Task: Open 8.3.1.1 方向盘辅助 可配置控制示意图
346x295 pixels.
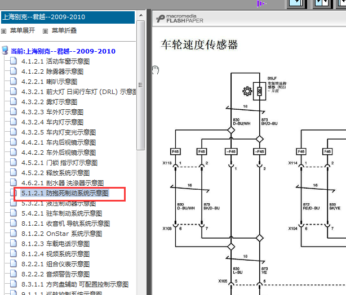Action: coord(75,284)
